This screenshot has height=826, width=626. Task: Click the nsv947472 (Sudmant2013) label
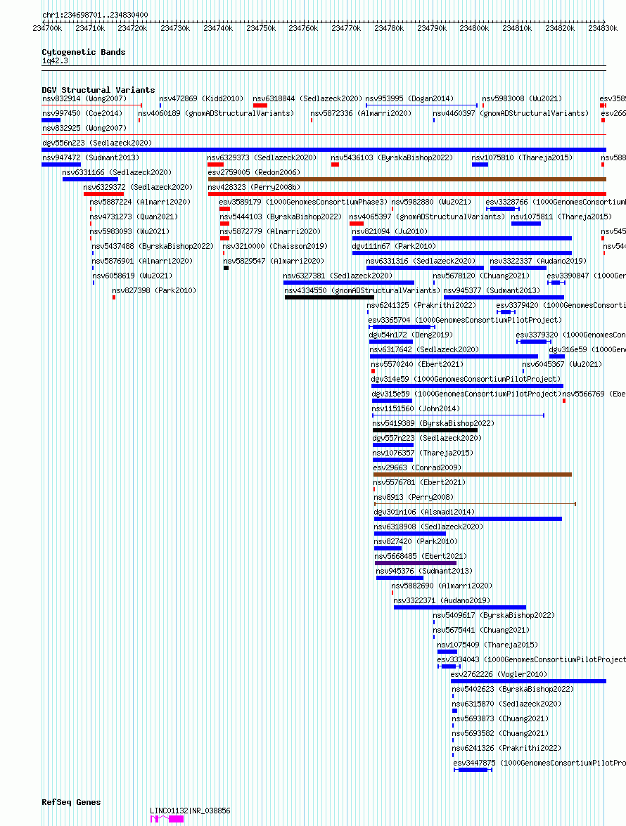pos(91,157)
